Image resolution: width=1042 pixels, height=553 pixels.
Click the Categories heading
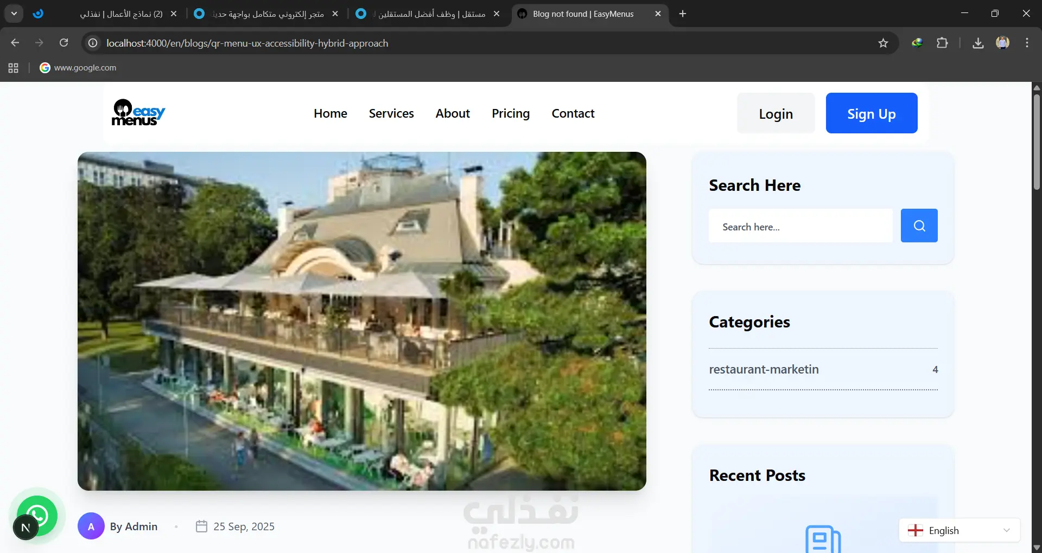pos(749,322)
